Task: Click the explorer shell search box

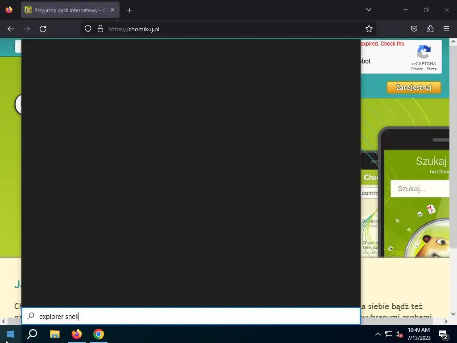Action: pos(191,317)
